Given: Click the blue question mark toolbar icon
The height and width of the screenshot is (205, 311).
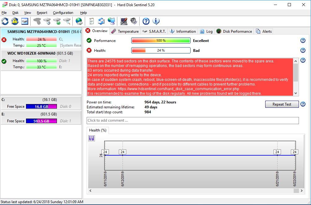Looking at the screenshot, I should pyautogui.click(x=146, y=21).
